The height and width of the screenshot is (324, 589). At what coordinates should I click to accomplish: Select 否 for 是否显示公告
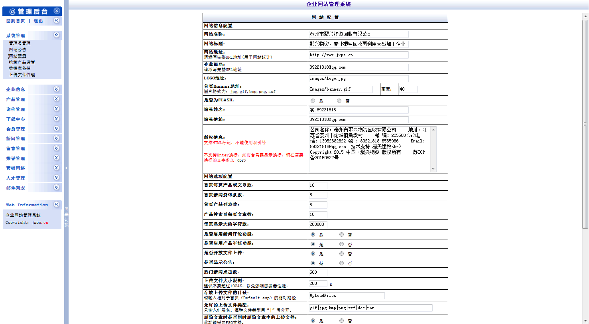(x=342, y=263)
